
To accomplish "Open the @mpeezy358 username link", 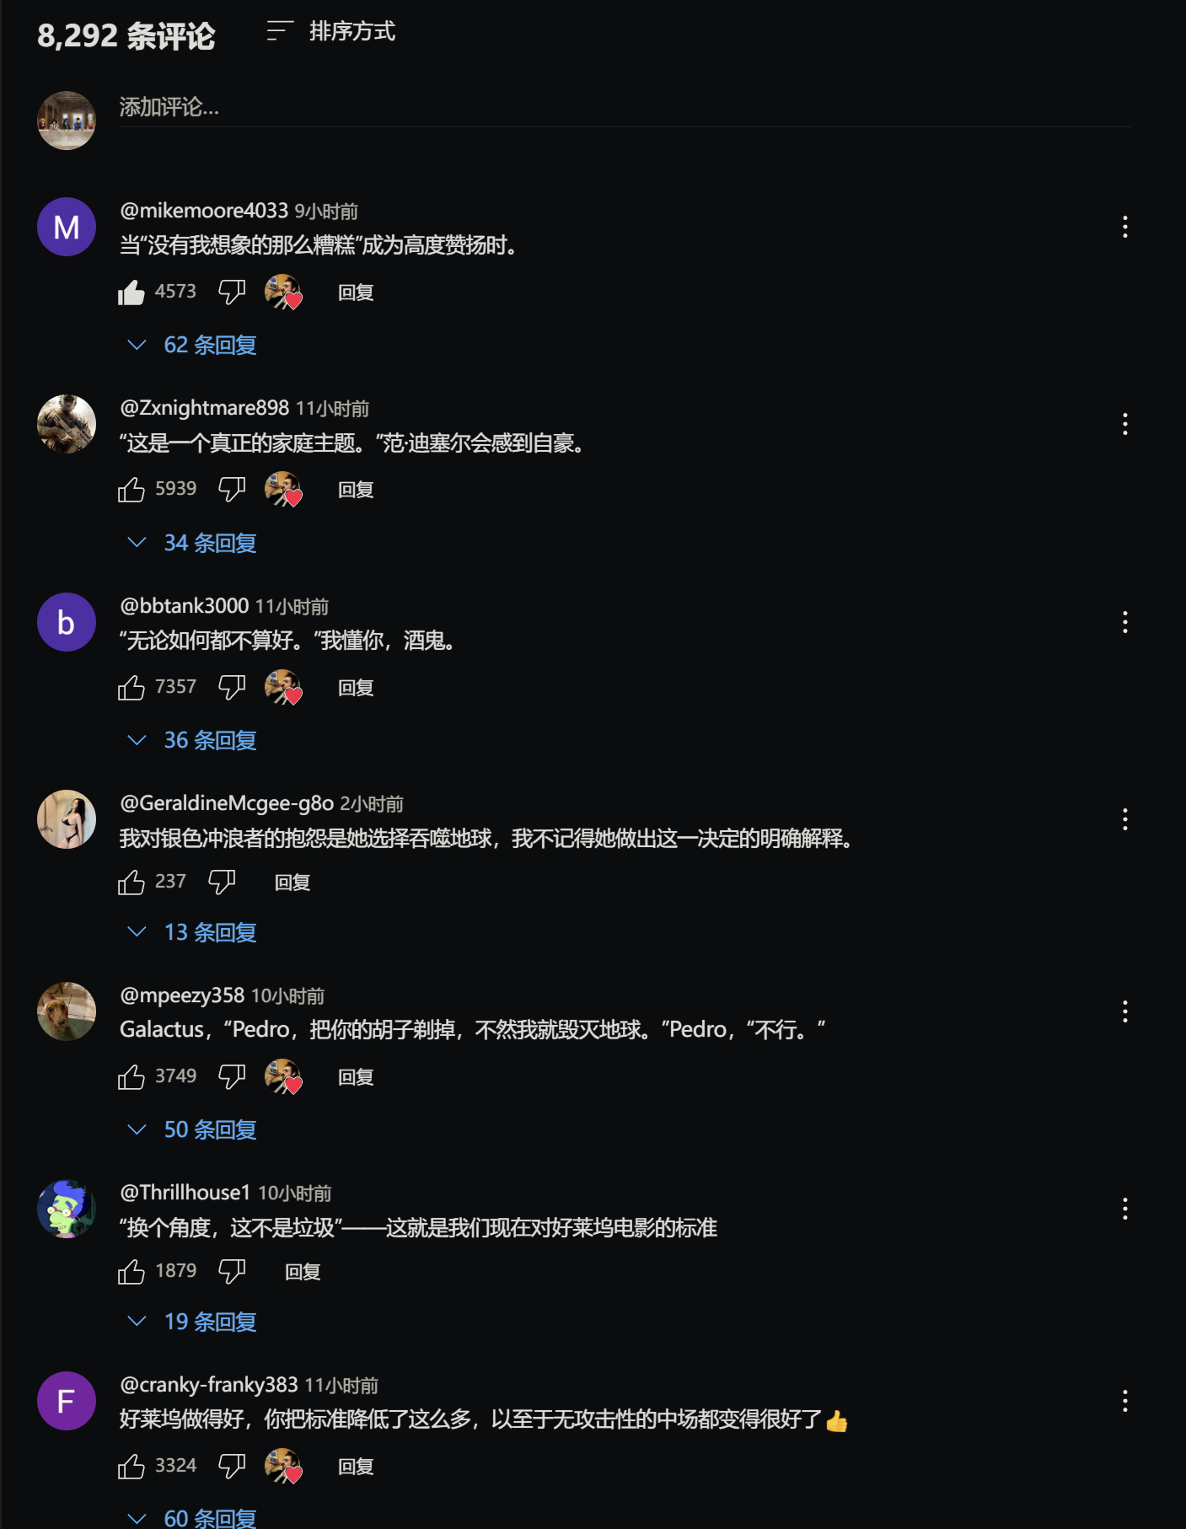I will (x=182, y=995).
